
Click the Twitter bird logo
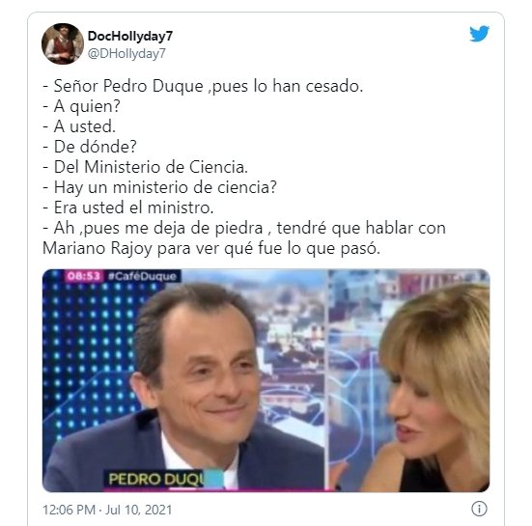click(480, 34)
